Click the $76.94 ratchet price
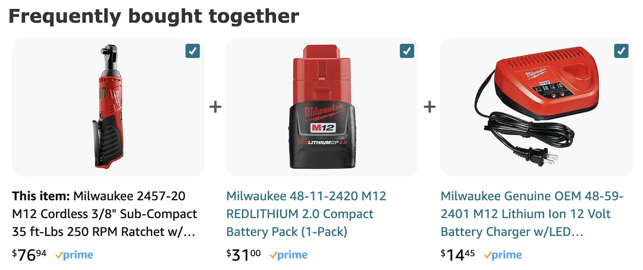The image size is (643, 270). (x=29, y=255)
